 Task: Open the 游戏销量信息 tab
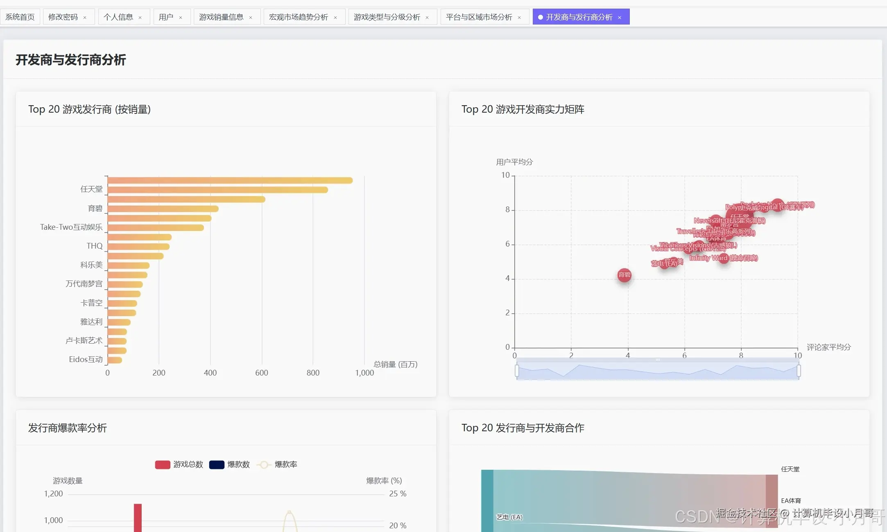[x=221, y=17]
